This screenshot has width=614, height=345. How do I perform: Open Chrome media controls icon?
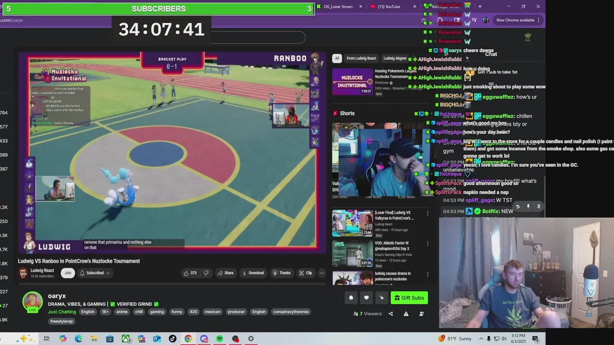pyautogui.click(x=474, y=20)
